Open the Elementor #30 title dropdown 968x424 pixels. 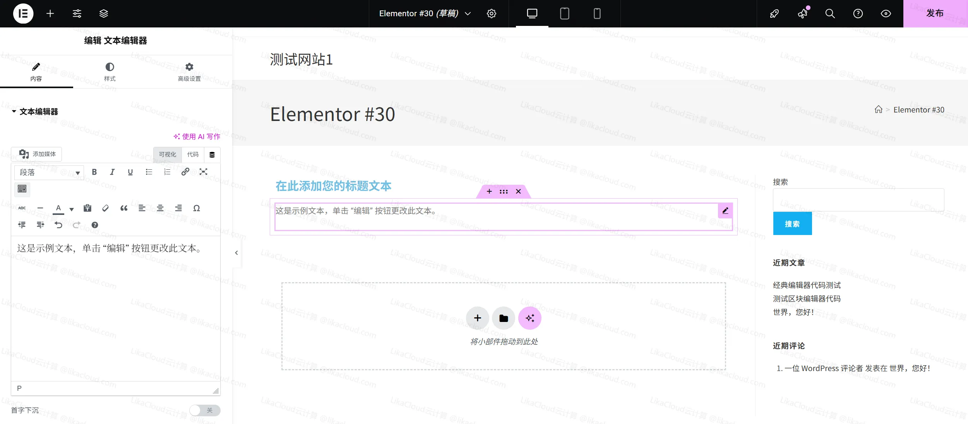(x=467, y=14)
